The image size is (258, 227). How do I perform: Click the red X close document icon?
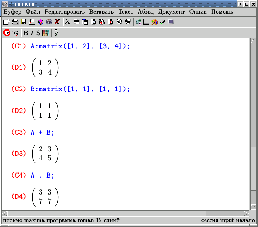pos(57,22)
